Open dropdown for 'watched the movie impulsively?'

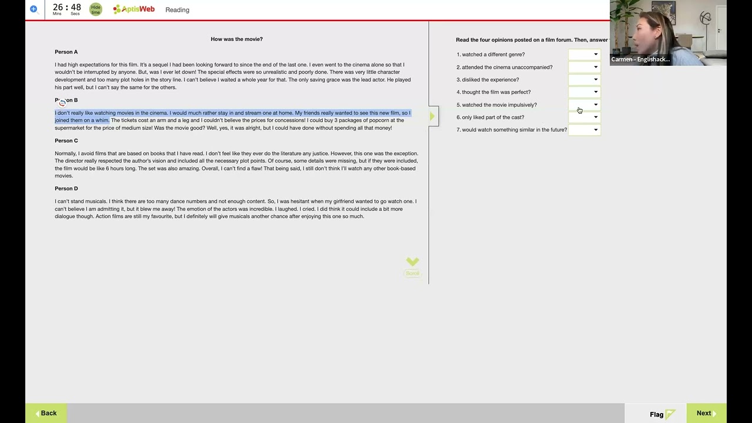(x=585, y=105)
